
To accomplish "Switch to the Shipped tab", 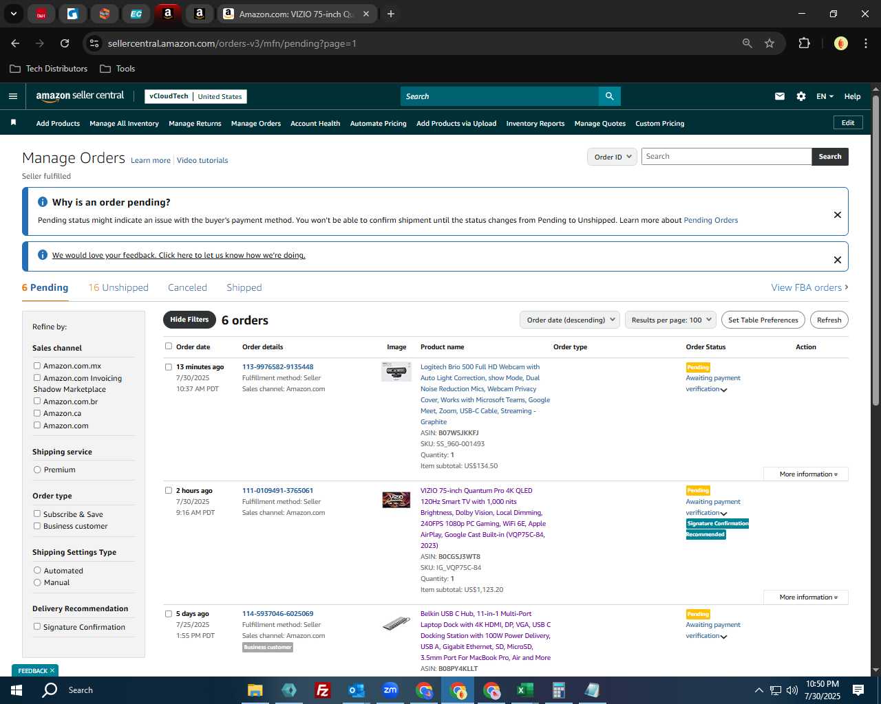I will [244, 287].
